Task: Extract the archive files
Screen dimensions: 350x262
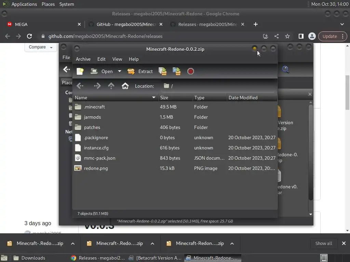Action: pyautogui.click(x=140, y=71)
